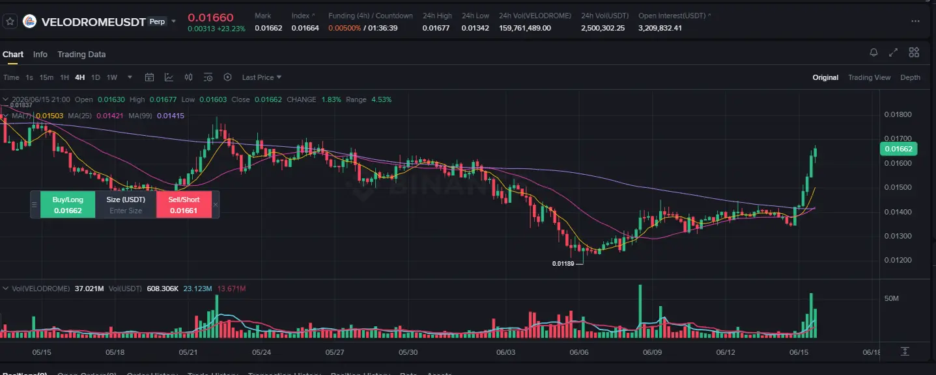Screen dimensions: 936x375
Task: Click the Buy/Long 0.01662 button
Action: click(x=68, y=205)
